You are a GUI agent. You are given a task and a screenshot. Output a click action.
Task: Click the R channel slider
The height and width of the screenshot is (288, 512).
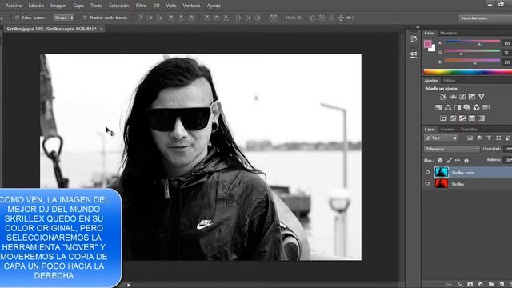point(472,42)
